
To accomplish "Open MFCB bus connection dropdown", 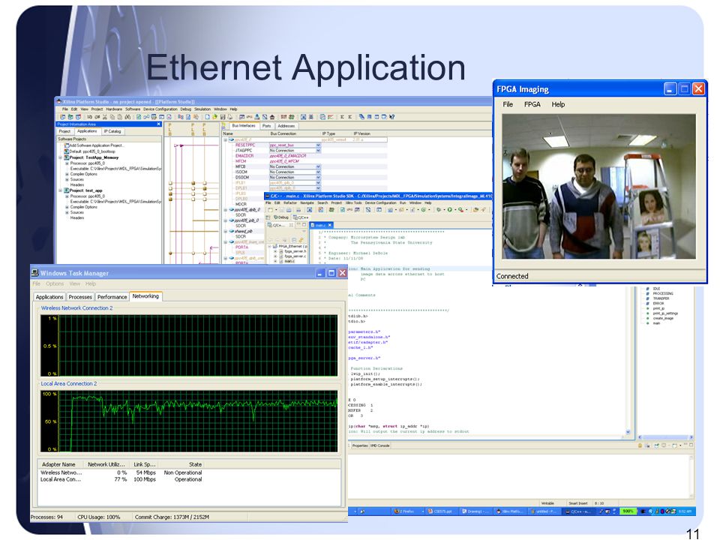I will coord(318,166).
